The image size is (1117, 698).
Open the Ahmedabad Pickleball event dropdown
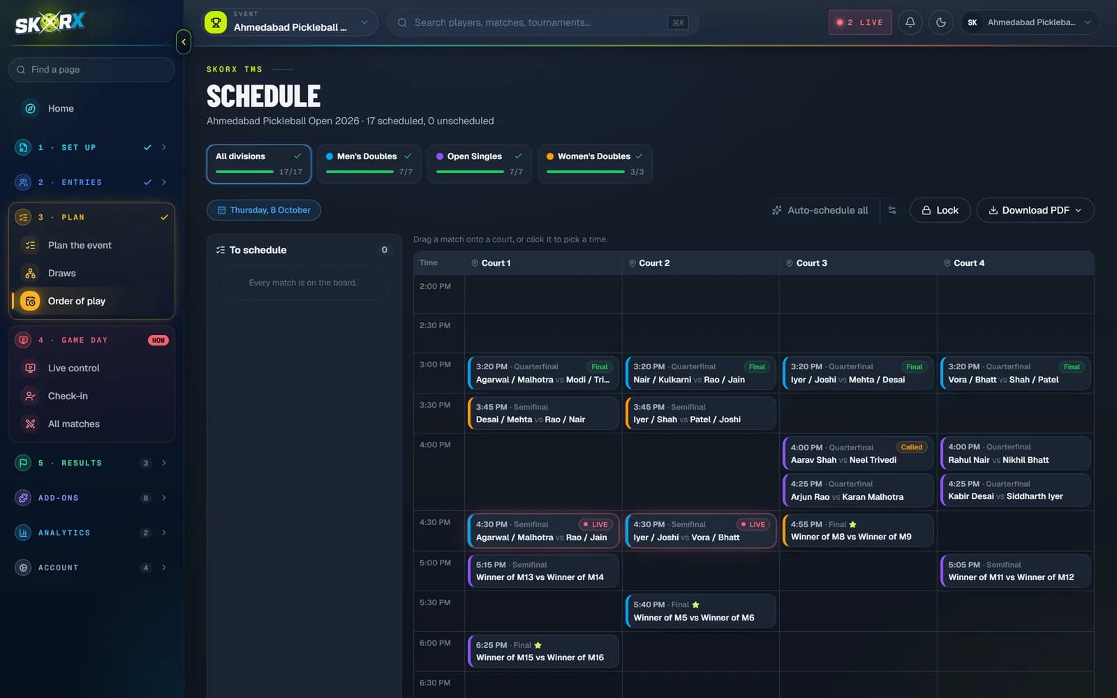[290, 22]
